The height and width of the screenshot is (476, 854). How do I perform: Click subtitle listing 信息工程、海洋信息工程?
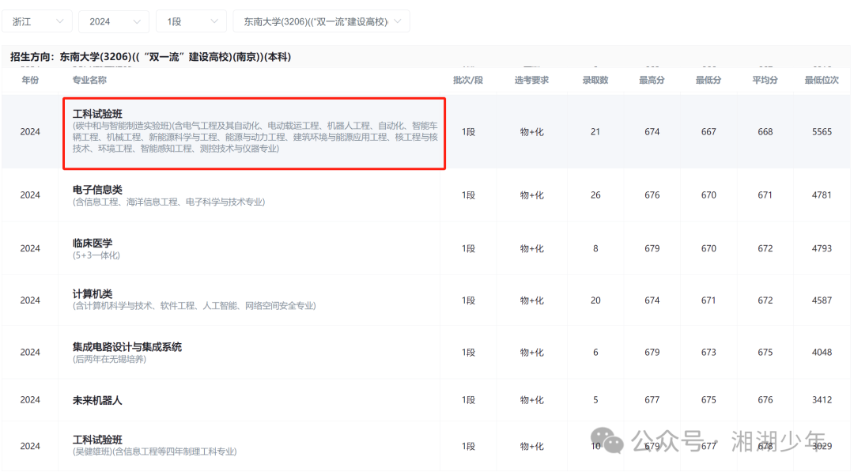coord(169,202)
